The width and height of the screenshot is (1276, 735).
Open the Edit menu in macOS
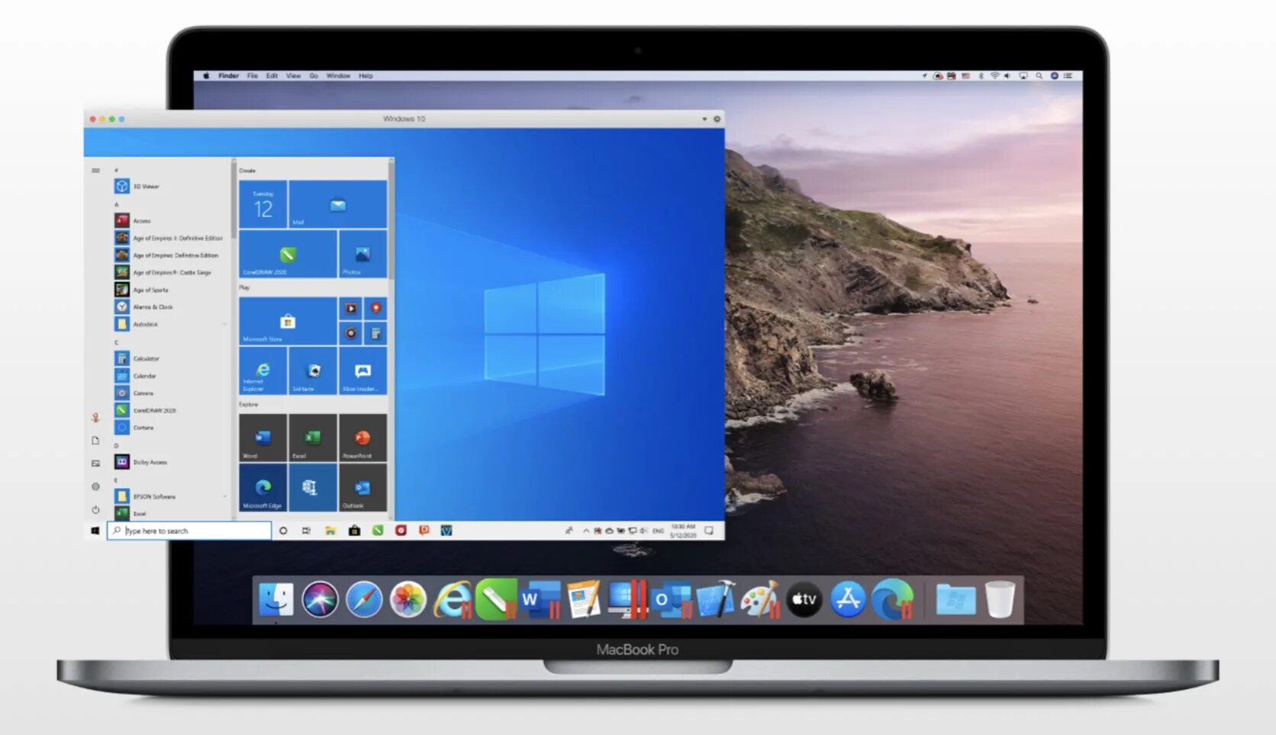[272, 75]
